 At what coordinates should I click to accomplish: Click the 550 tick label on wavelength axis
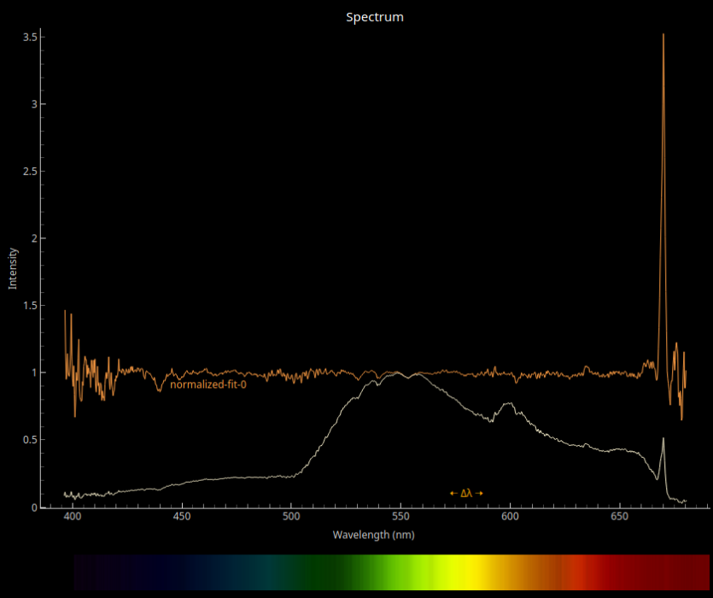pyautogui.click(x=400, y=518)
